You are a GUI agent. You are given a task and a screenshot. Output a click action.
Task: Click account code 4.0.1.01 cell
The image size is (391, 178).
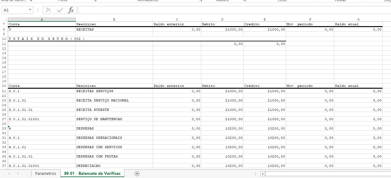tap(42, 147)
